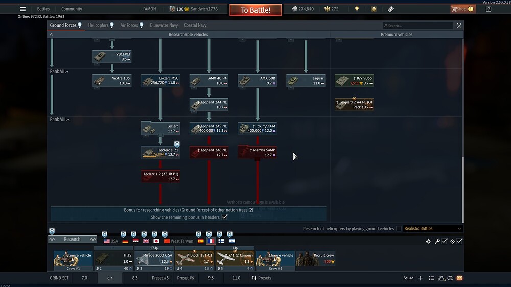Open the hamburger main menu
Viewport: 511px width, 287px height.
22,9
